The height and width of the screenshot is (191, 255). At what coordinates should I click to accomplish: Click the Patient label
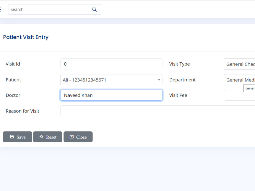pyautogui.click(x=13, y=80)
